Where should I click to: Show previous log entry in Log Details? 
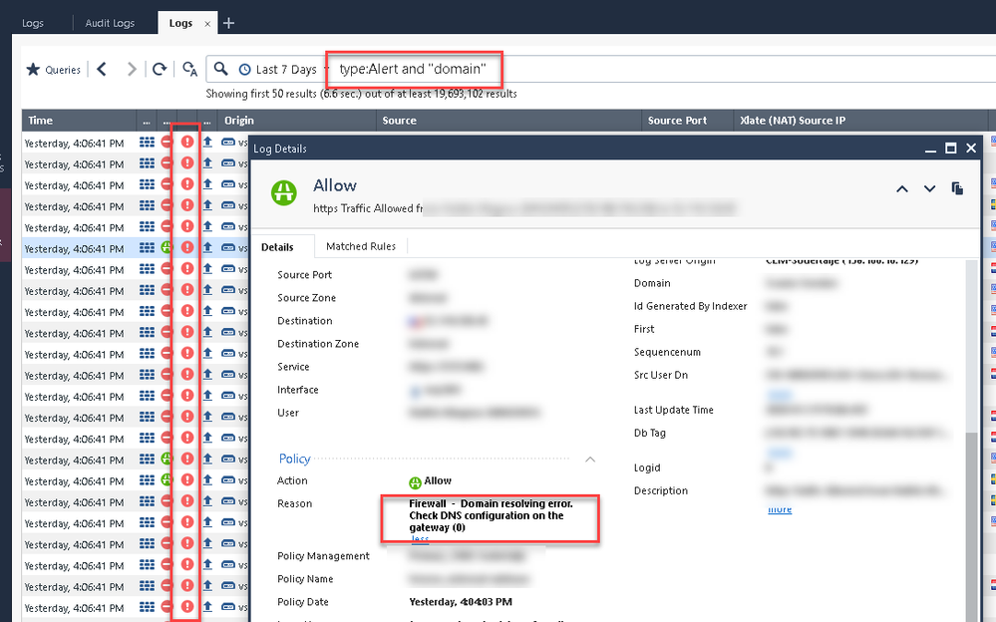(x=902, y=188)
